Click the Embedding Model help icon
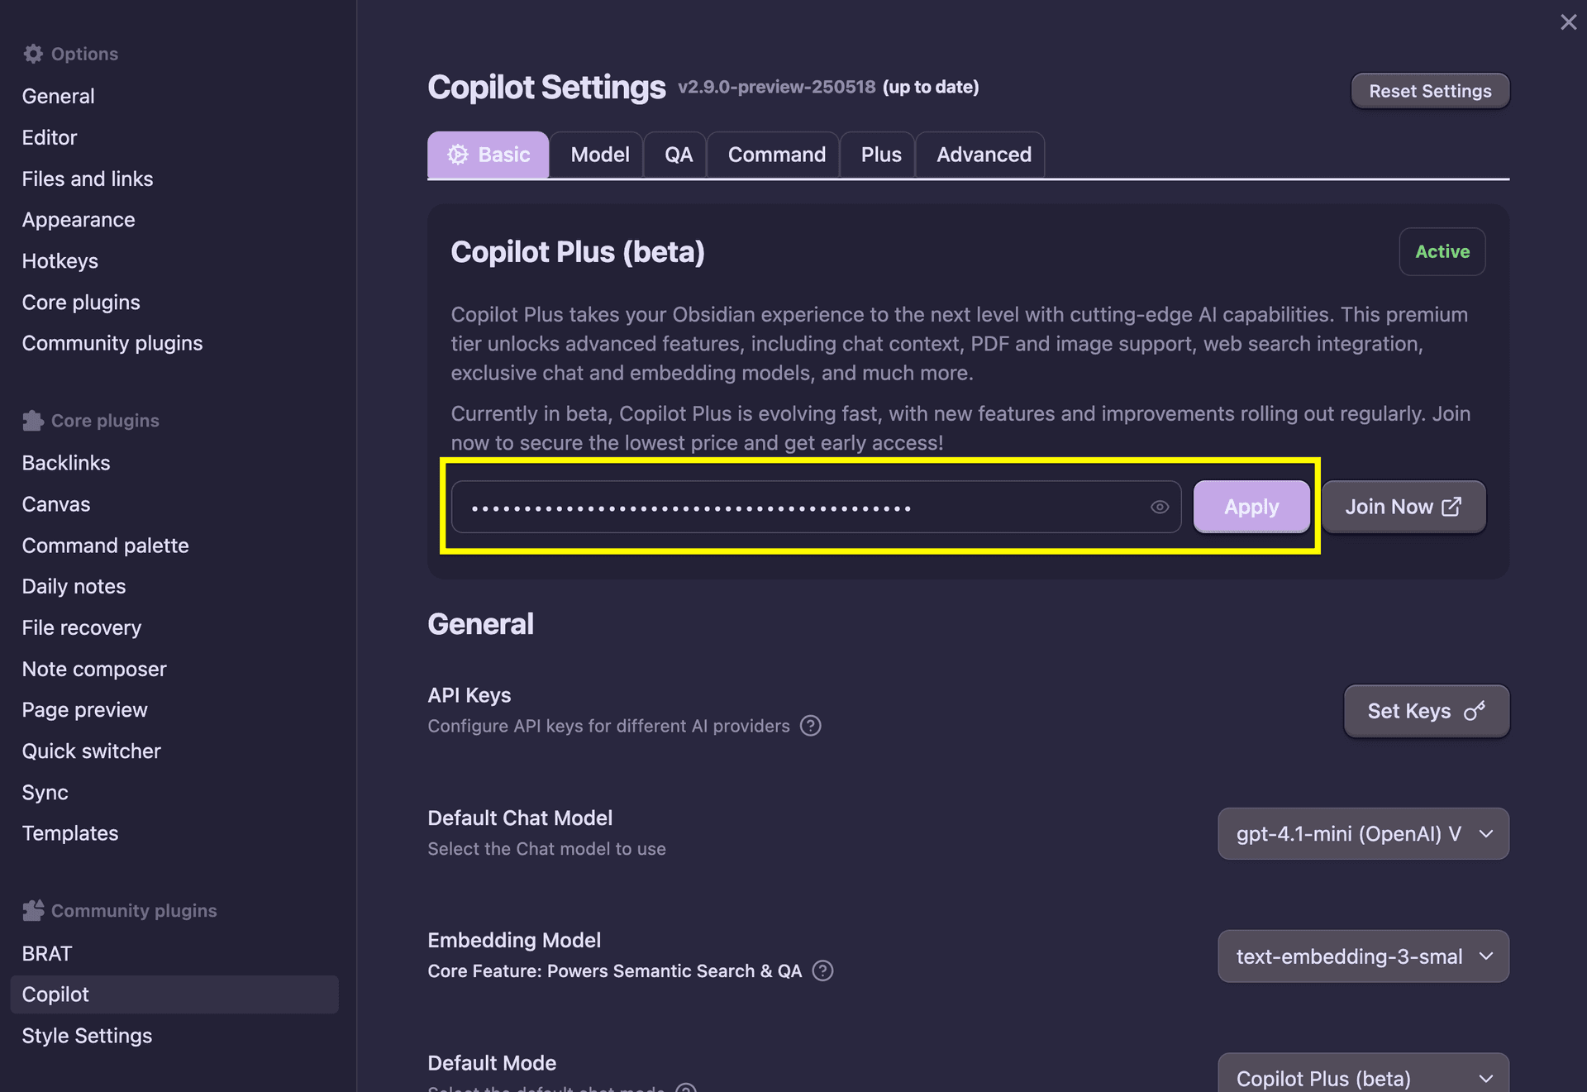 pyautogui.click(x=822, y=971)
